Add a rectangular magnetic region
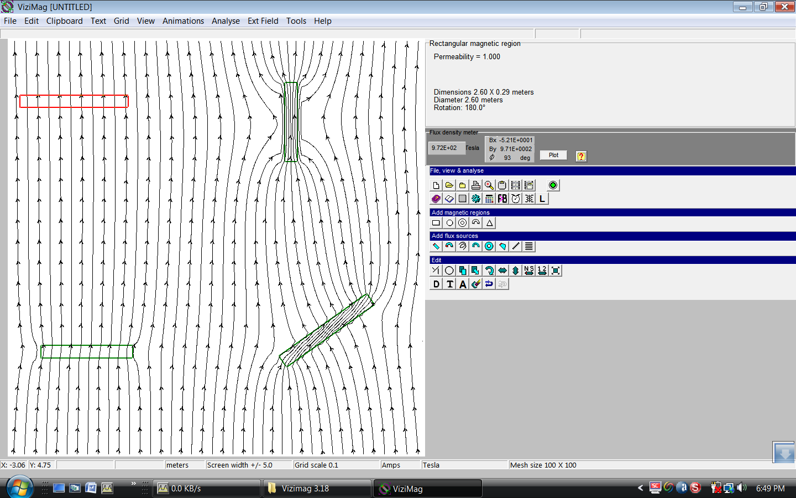Image resolution: width=796 pixels, height=498 pixels. (436, 223)
